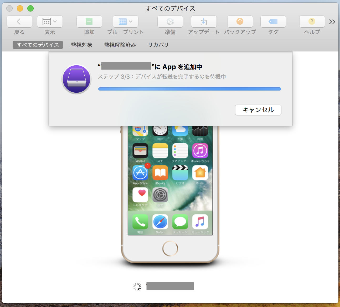Open the ブループリント dropdown
Image resolution: width=340 pixels, height=307 pixels.
coord(125,22)
